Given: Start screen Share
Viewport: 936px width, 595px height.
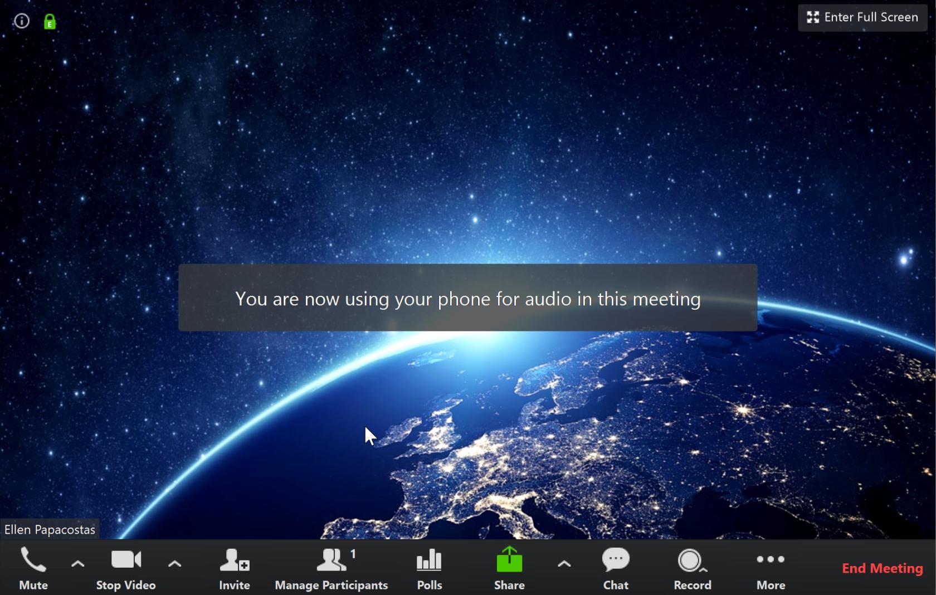Looking at the screenshot, I should [509, 568].
